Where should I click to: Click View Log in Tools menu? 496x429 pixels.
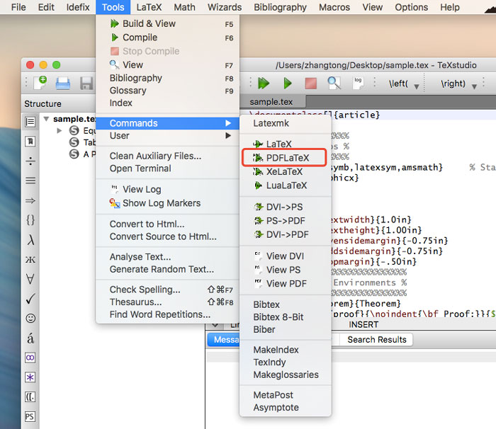168,189
